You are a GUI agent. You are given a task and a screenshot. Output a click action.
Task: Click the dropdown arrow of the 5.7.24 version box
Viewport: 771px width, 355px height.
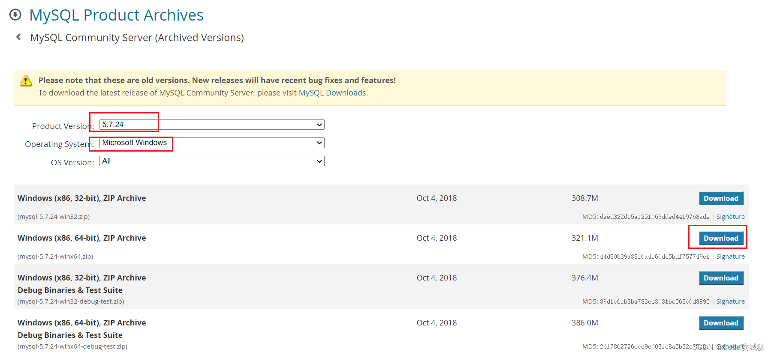[x=319, y=125]
